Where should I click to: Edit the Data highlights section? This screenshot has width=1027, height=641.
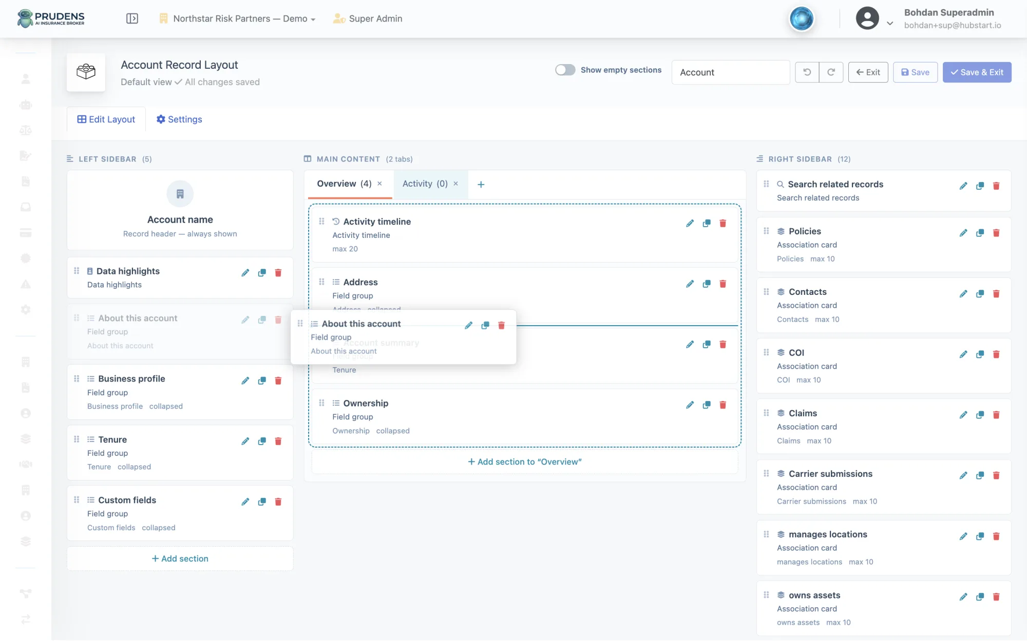pyautogui.click(x=245, y=273)
